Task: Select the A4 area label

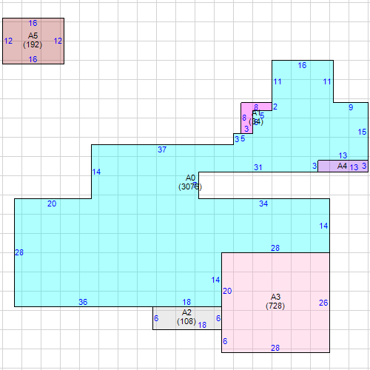Action: pyautogui.click(x=342, y=166)
